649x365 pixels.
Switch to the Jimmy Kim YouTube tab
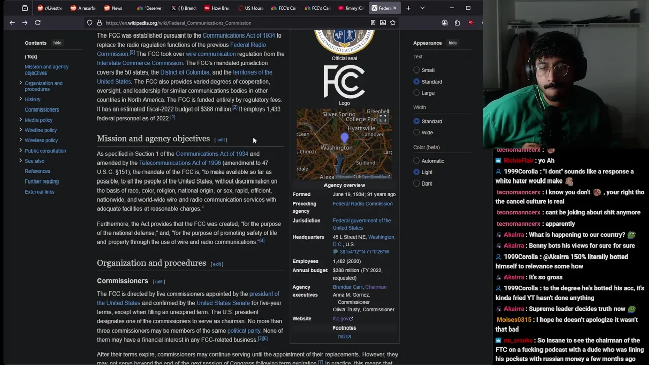click(350, 8)
